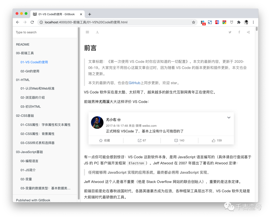The height and width of the screenshot is (219, 271).
Task: Click the sidebar vertical scrollbar
Action: (x=79, y=113)
